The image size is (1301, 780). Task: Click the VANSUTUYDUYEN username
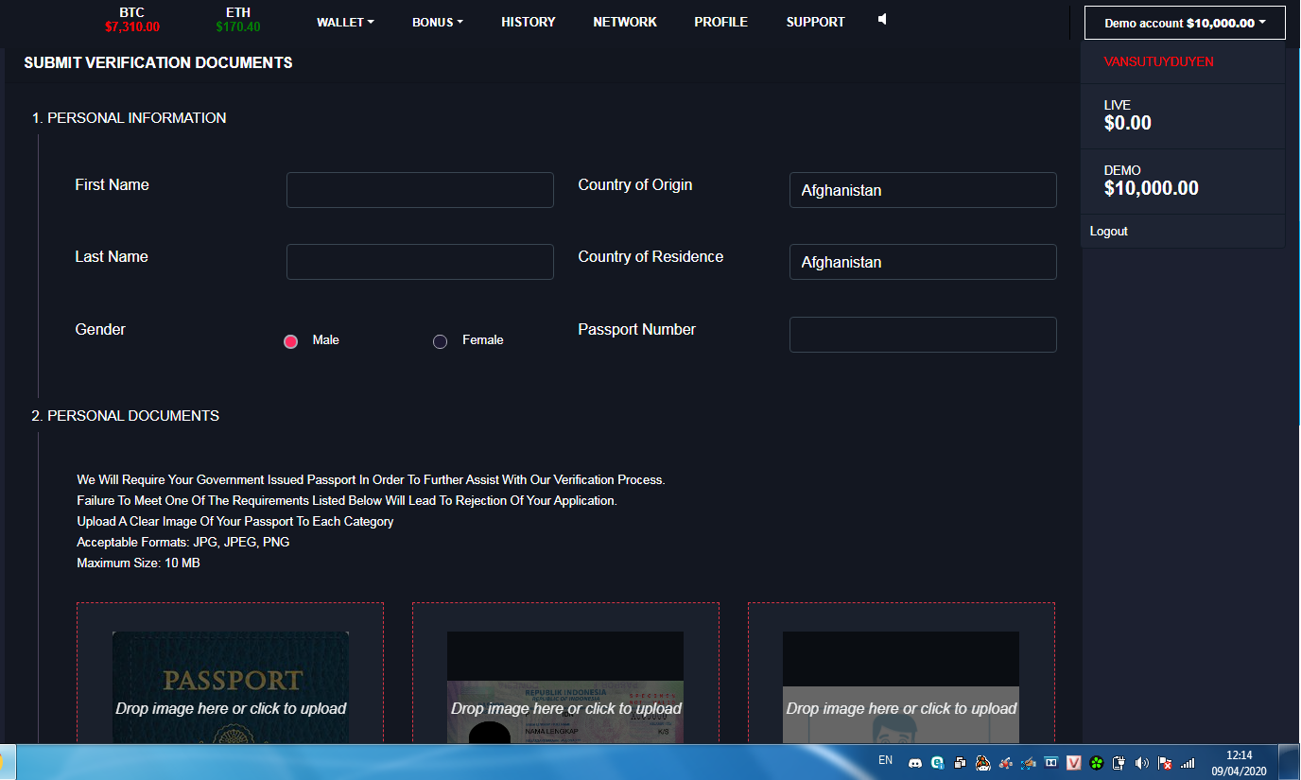[x=1159, y=61]
